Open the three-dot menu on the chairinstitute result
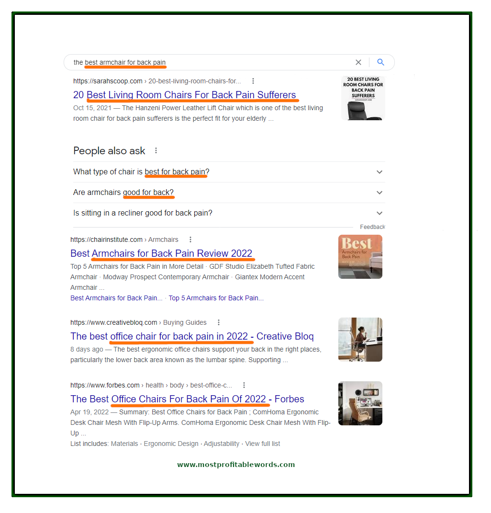The width and height of the screenshot is (491, 513). pos(190,239)
